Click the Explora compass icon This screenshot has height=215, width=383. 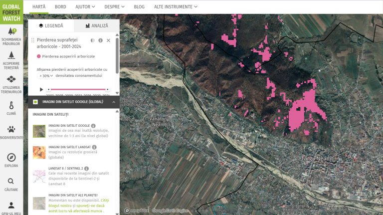click(11, 160)
